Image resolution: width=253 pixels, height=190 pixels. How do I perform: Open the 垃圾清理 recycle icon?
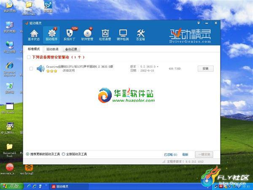pyautogui.click(x=105, y=35)
